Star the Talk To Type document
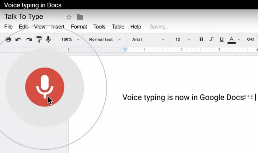 (x=69, y=17)
